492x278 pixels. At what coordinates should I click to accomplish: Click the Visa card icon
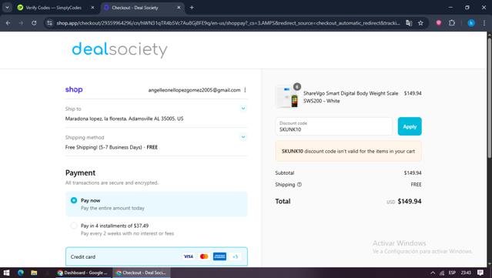coord(189,256)
